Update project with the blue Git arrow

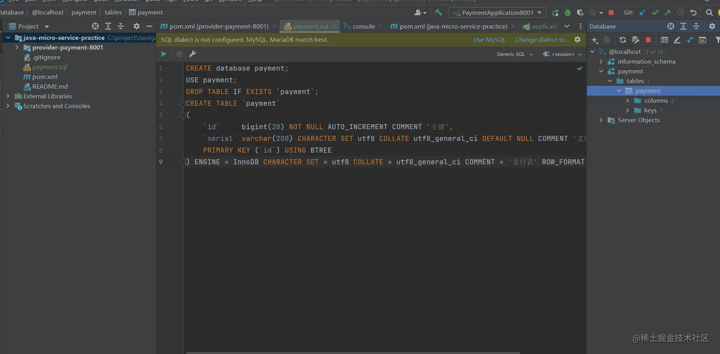pyautogui.click(x=643, y=13)
